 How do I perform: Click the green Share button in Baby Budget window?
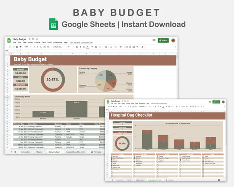click(x=163, y=40)
